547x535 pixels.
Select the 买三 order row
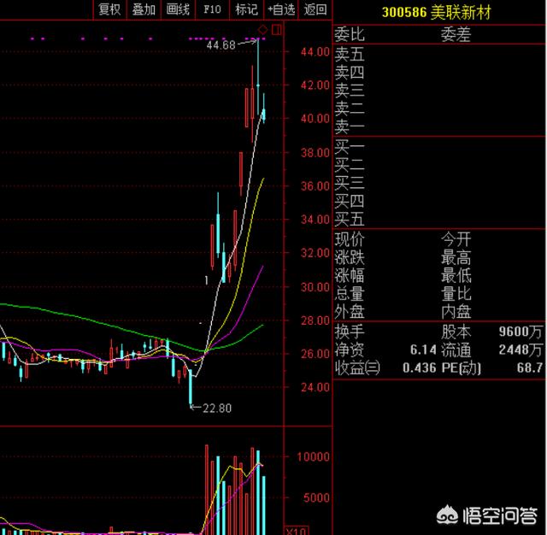pyautogui.click(x=439, y=183)
